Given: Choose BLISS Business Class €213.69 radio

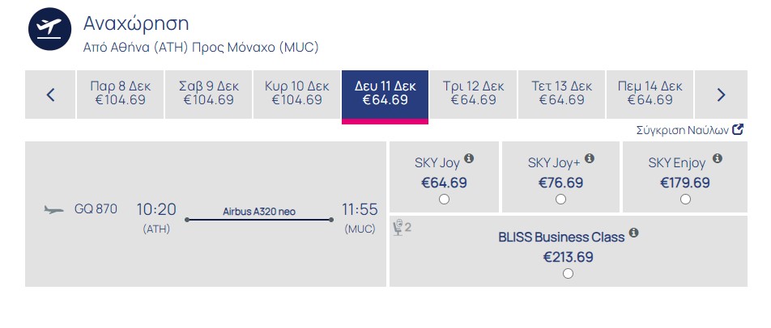Looking at the screenshot, I should [568, 274].
